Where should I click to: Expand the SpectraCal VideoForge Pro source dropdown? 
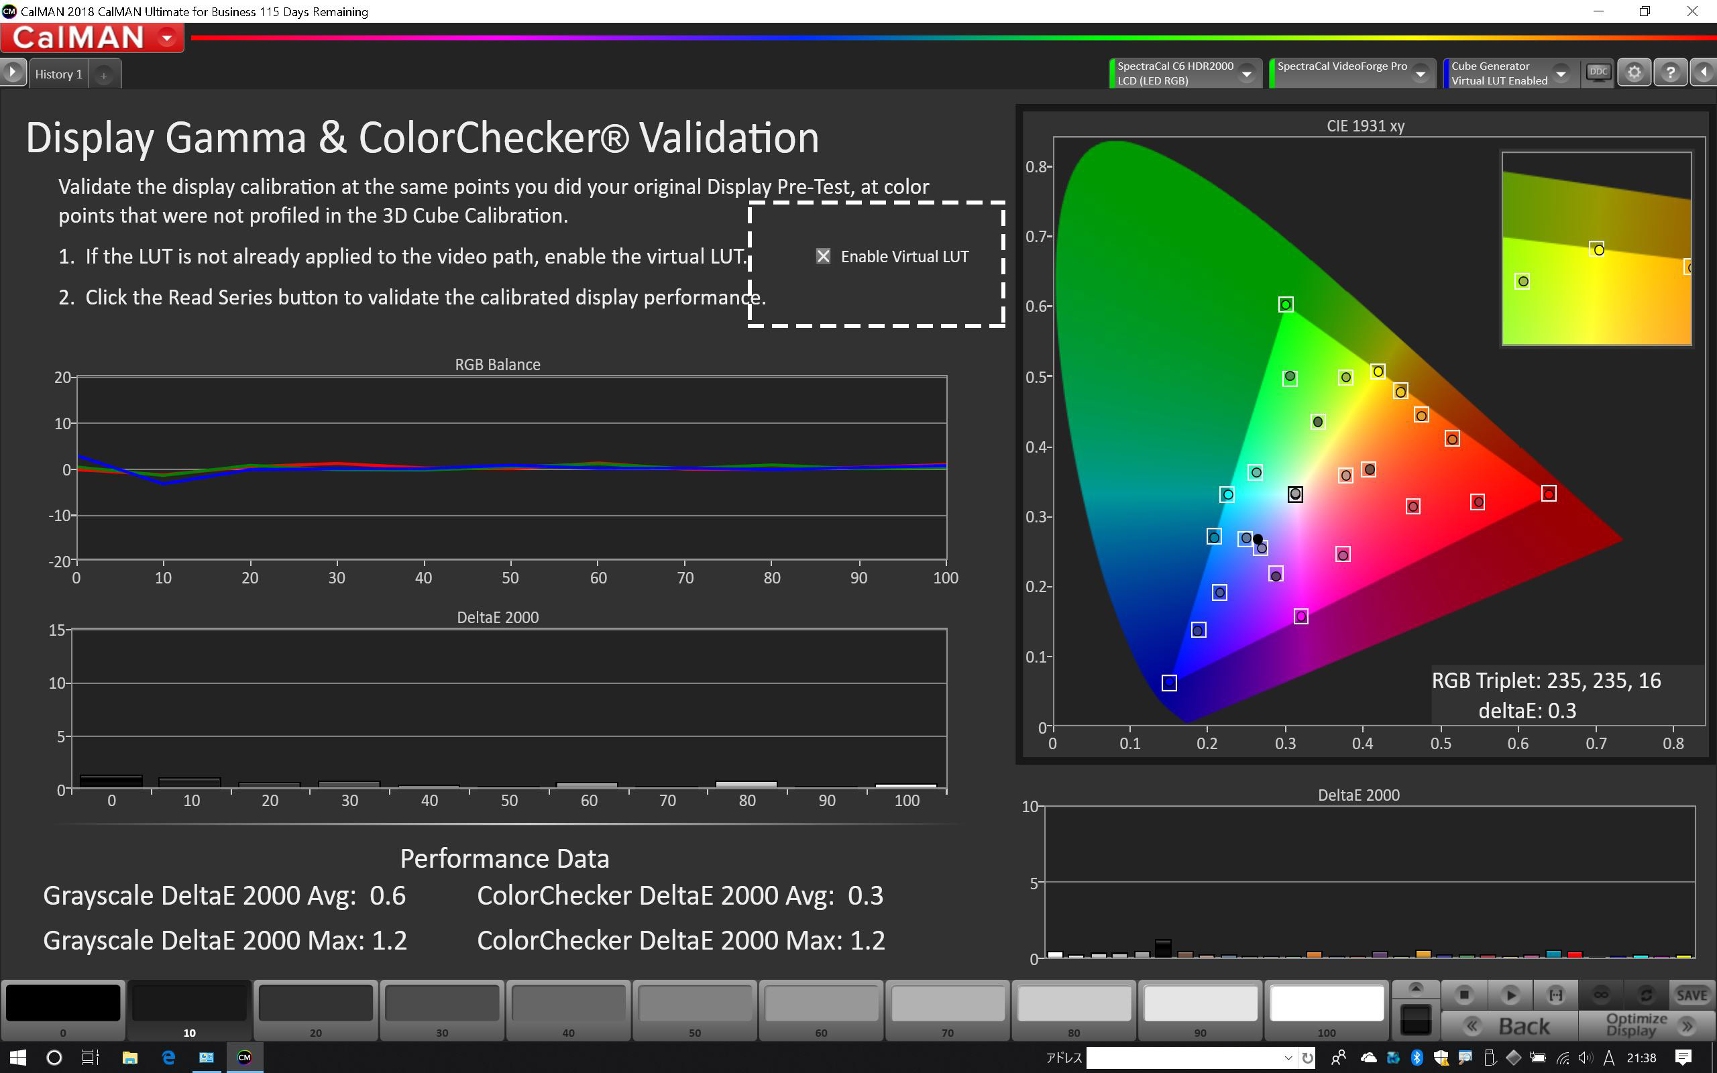click(x=1421, y=74)
